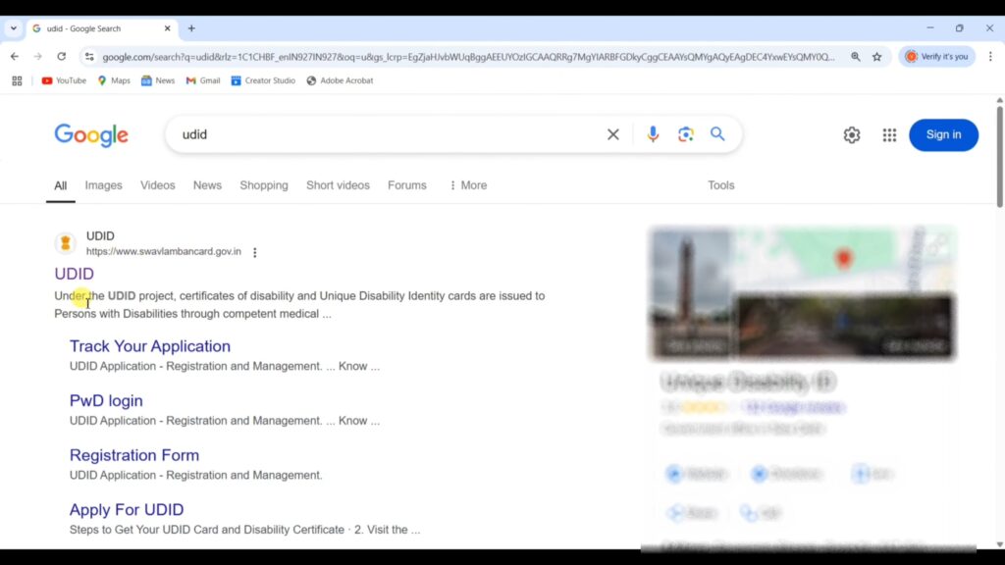Go back to the previous page
1005x565 pixels.
(15, 56)
